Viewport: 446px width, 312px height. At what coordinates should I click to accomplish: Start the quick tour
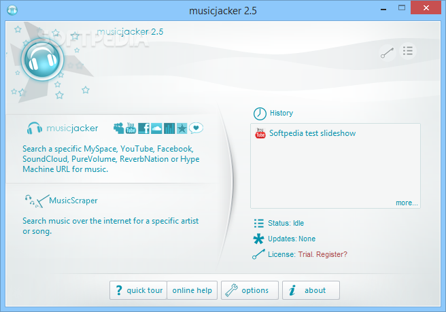pyautogui.click(x=138, y=290)
